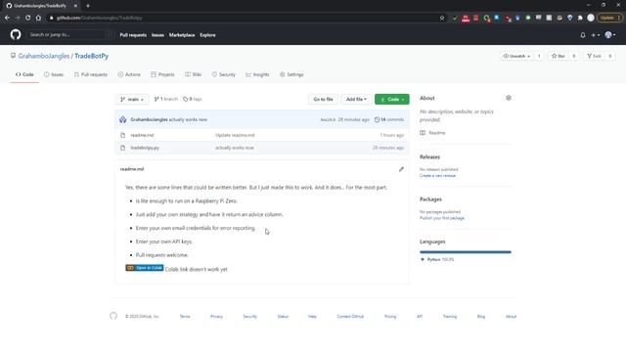
Task: Go back in browser history
Action: [x=7, y=18]
